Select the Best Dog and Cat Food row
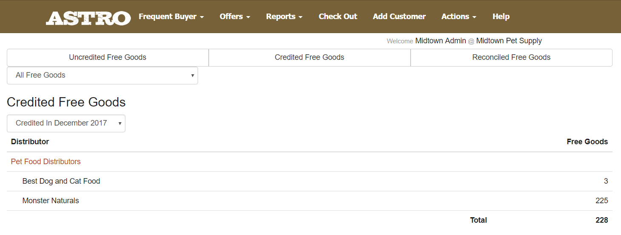The height and width of the screenshot is (235, 621). pos(309,181)
